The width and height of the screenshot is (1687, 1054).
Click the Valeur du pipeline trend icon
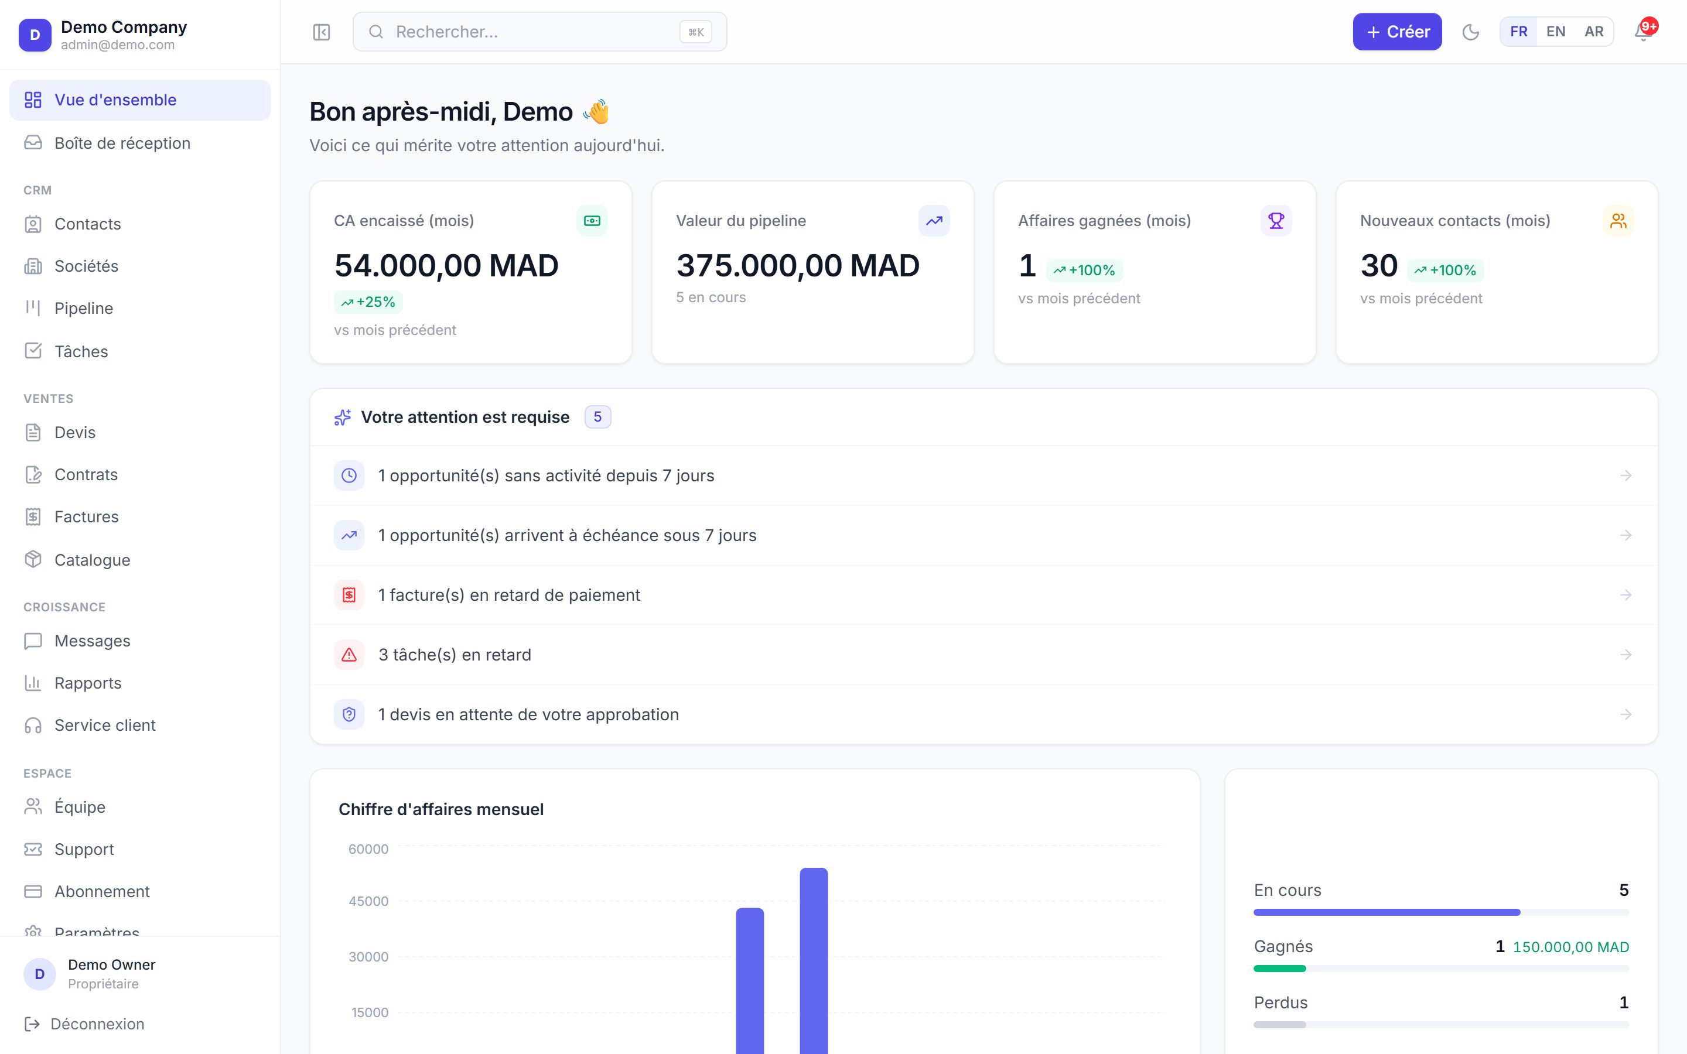click(934, 221)
